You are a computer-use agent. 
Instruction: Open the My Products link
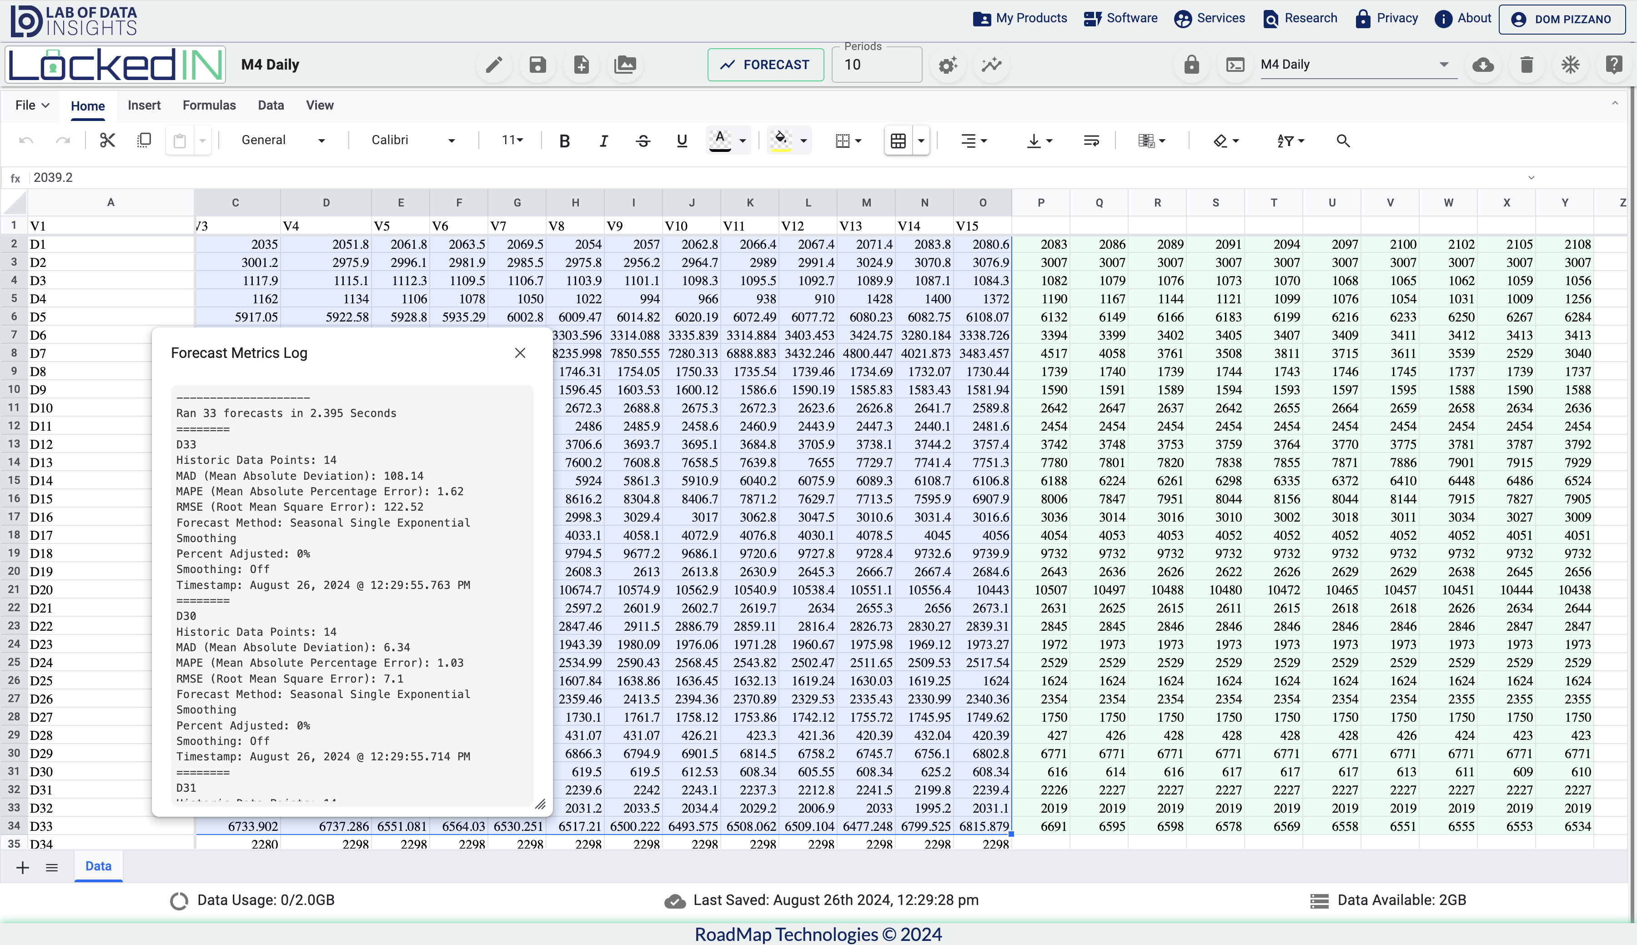1019,18
